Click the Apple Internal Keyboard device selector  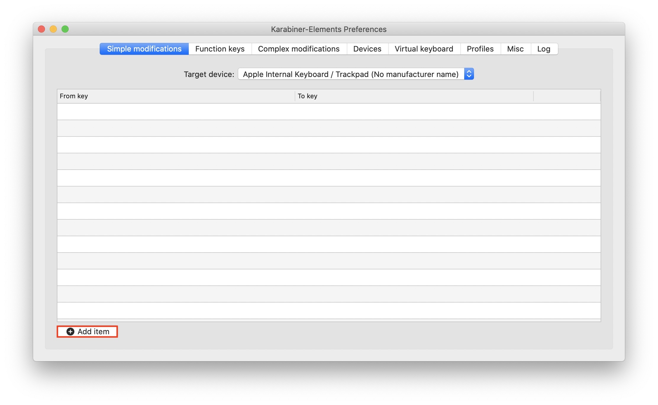coord(350,74)
